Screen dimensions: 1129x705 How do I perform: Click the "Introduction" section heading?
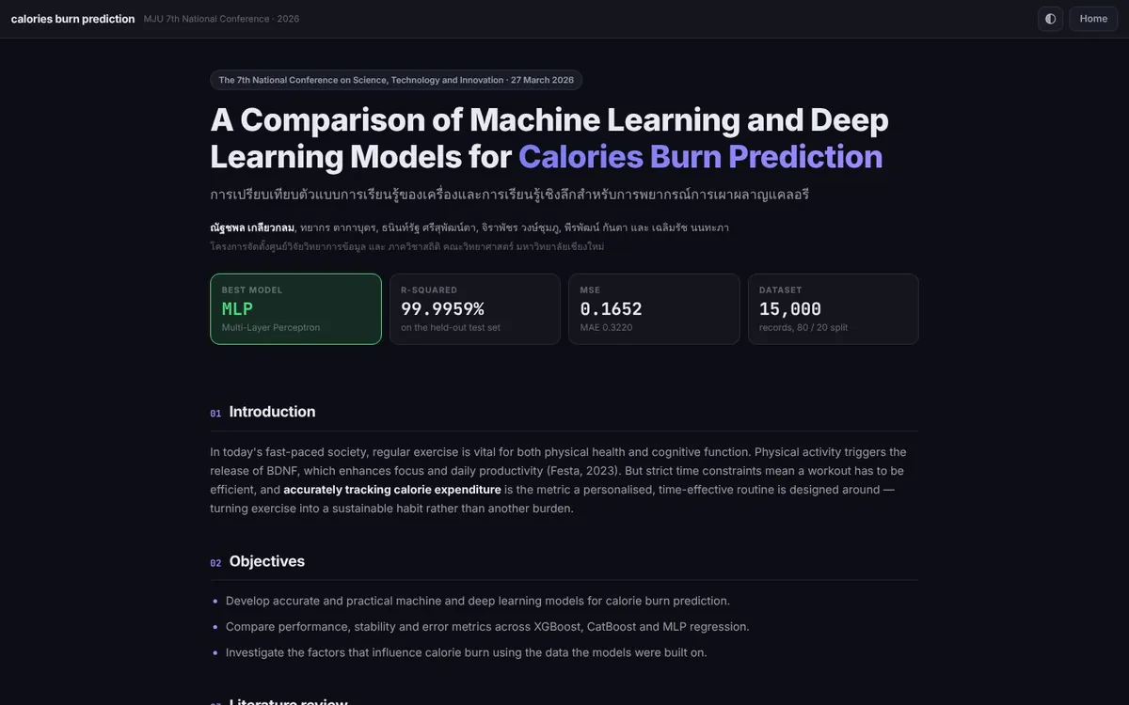tap(272, 412)
